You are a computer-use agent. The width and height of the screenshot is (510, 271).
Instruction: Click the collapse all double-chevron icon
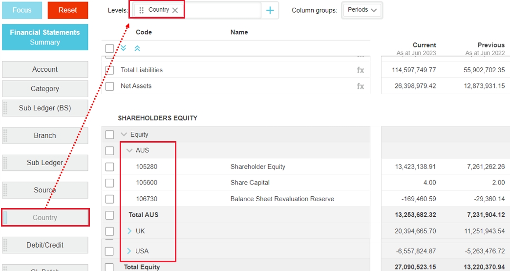[x=137, y=48]
